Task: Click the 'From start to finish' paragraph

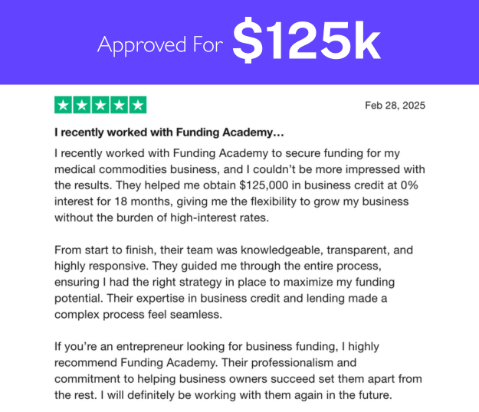Action: [234, 283]
